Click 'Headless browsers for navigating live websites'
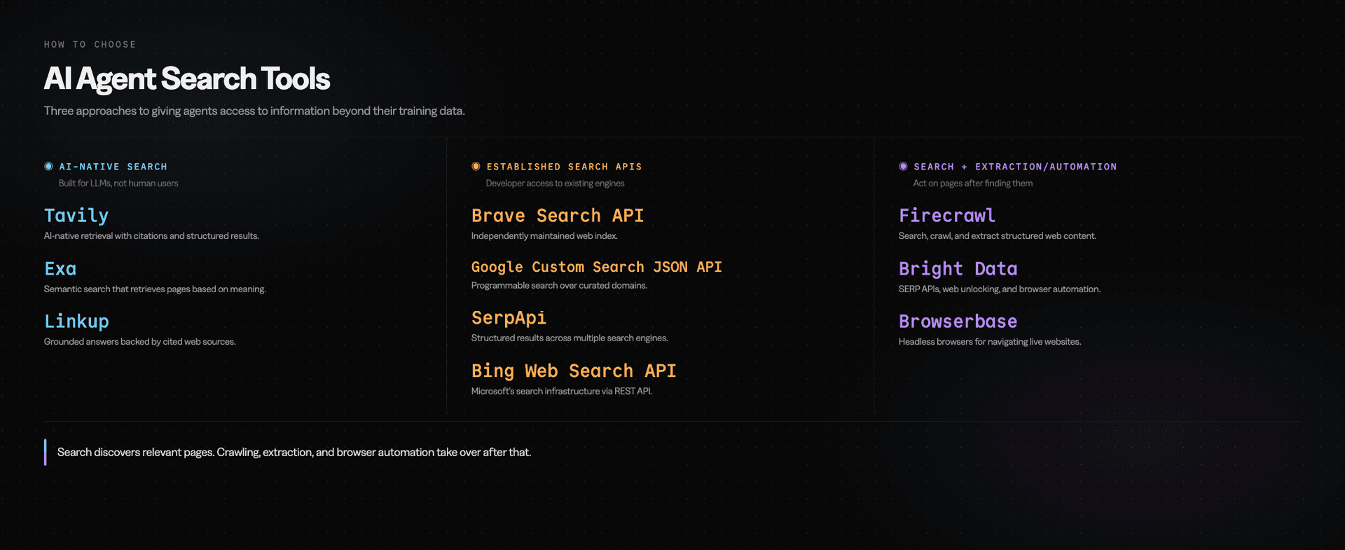The height and width of the screenshot is (550, 1345). click(x=989, y=342)
